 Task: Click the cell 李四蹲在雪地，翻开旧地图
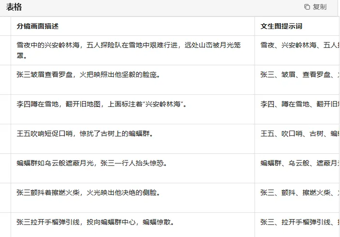133,109
